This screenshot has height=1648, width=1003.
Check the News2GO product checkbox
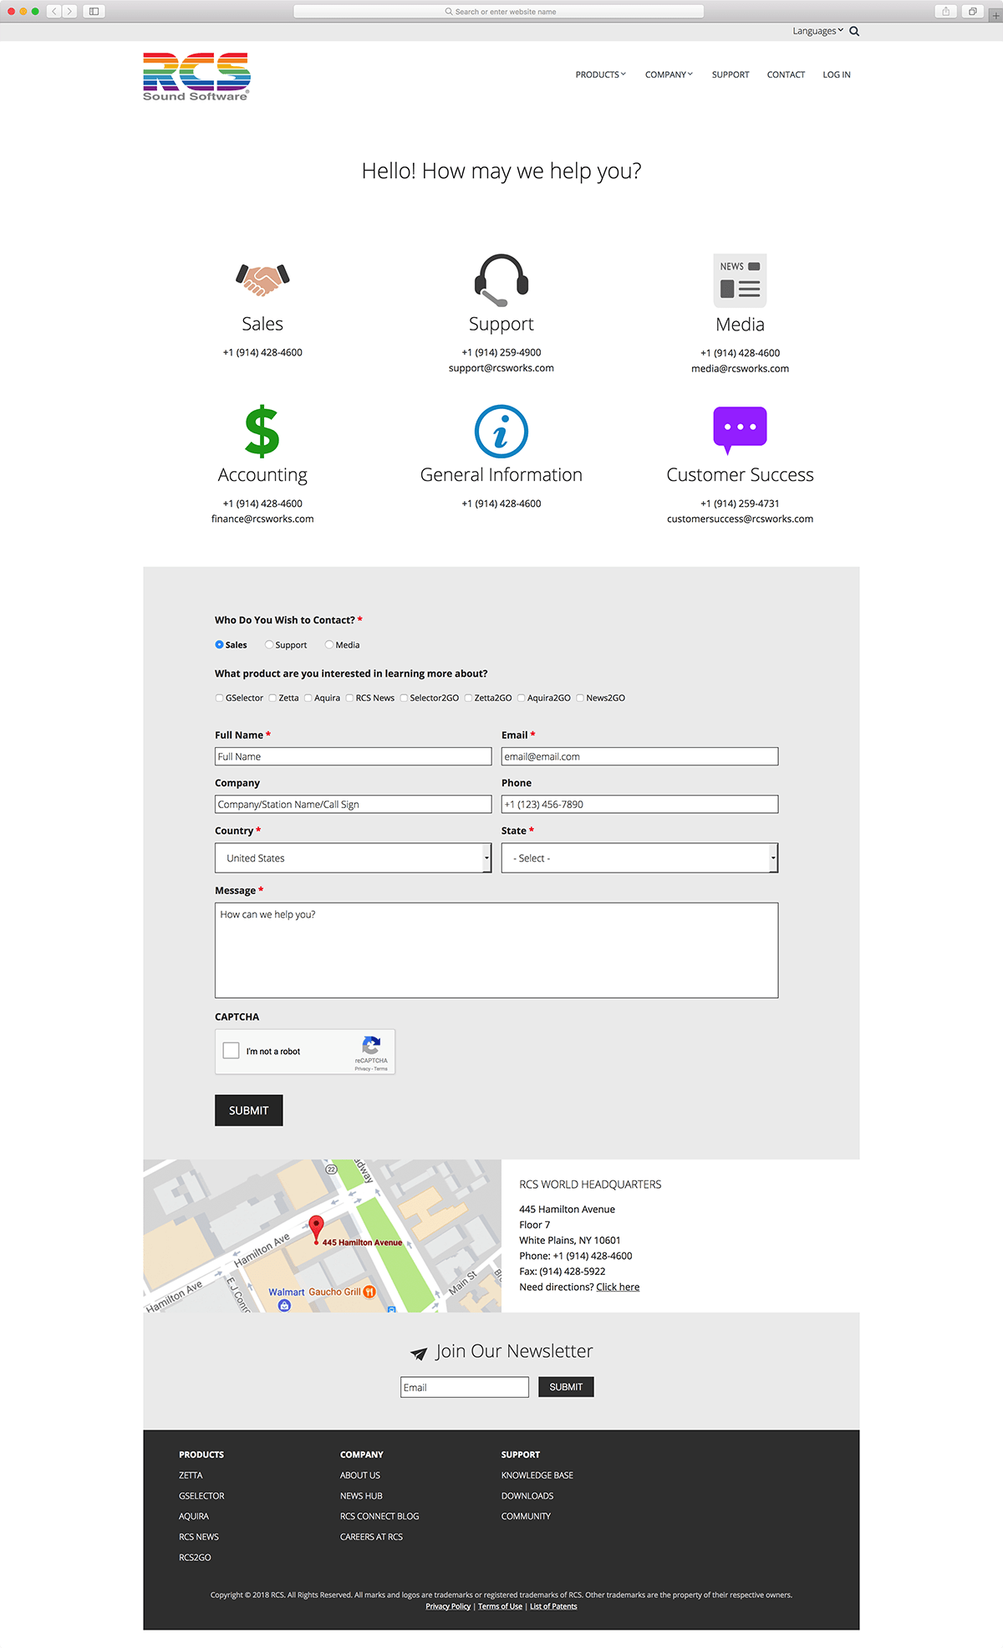coord(580,698)
